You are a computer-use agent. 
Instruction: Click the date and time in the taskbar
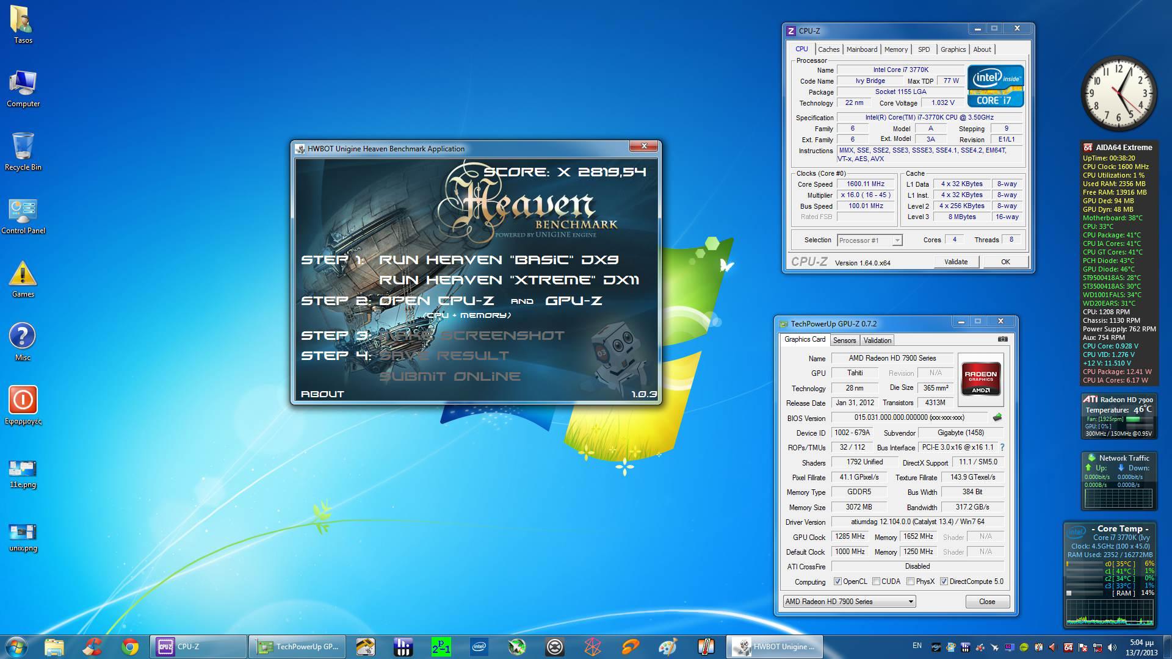click(x=1141, y=647)
